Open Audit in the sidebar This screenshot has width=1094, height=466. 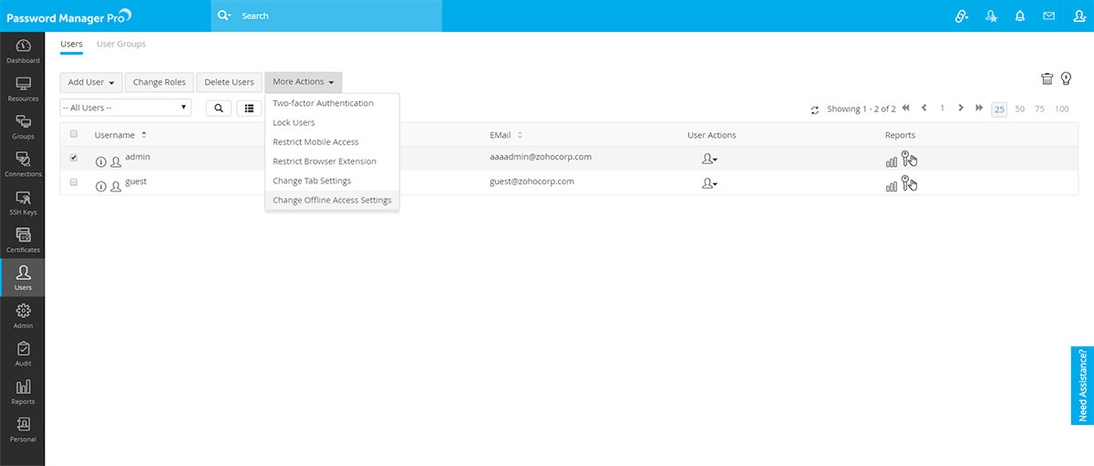pyautogui.click(x=23, y=354)
